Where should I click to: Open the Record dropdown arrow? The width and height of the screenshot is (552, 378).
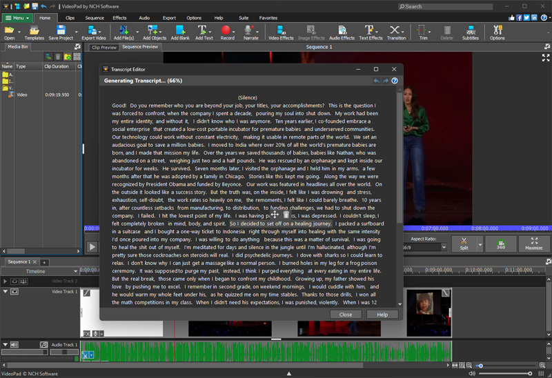233,32
